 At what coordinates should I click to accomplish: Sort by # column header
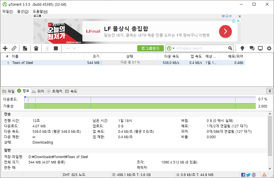pos(6,56)
